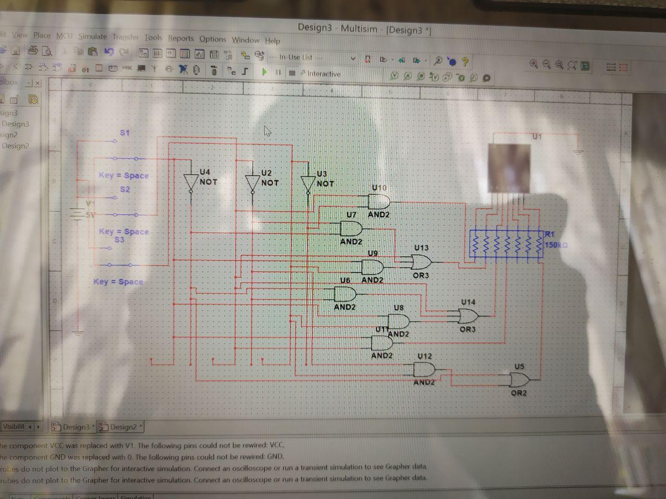Select the U4 NOT gate
The height and width of the screenshot is (499, 666).
tap(191, 182)
